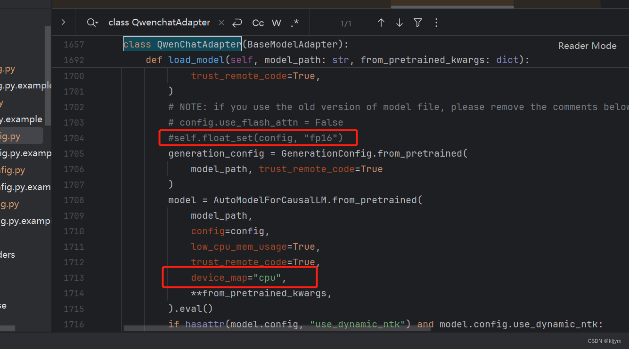The height and width of the screenshot is (349, 629).
Task: Open search history magnifier dropdown
Action: tap(93, 23)
